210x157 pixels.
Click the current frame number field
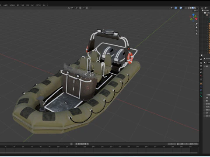point(172,144)
